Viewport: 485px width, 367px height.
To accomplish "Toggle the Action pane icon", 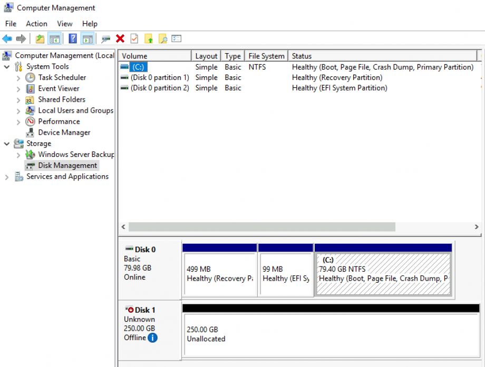I will coord(88,38).
